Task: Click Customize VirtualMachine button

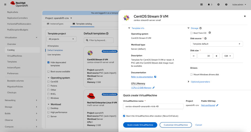Action: [x=176, y=125]
